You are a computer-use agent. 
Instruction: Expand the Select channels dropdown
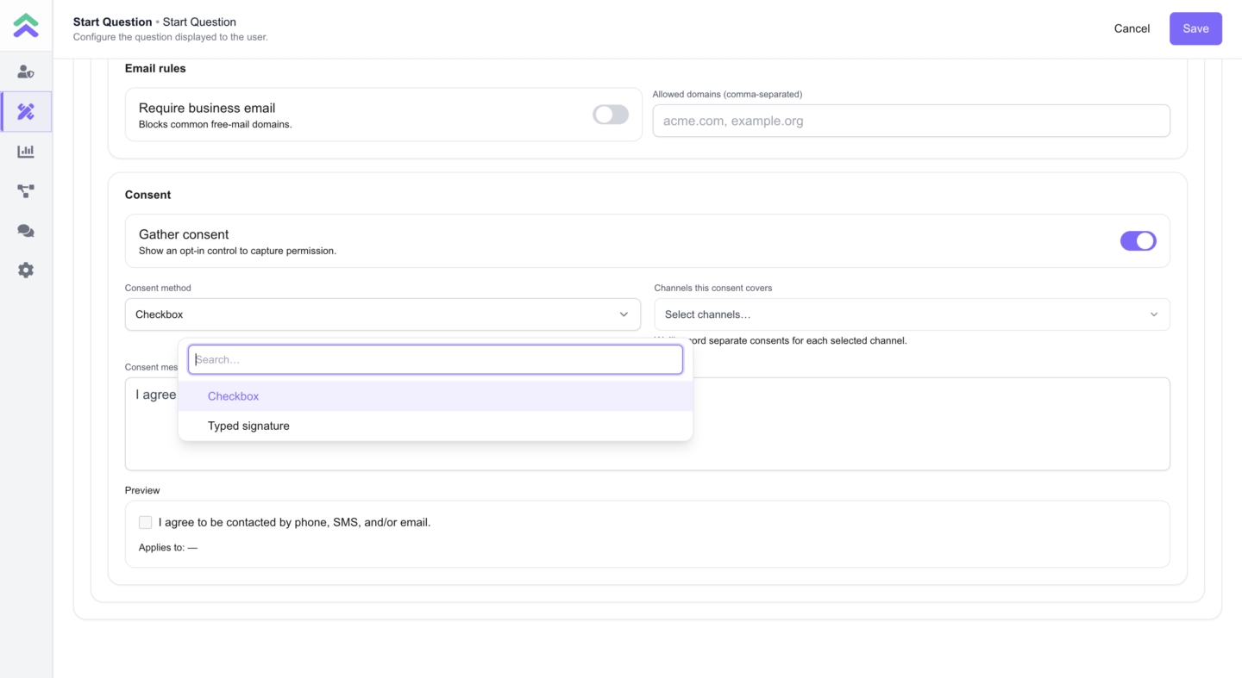pos(912,314)
